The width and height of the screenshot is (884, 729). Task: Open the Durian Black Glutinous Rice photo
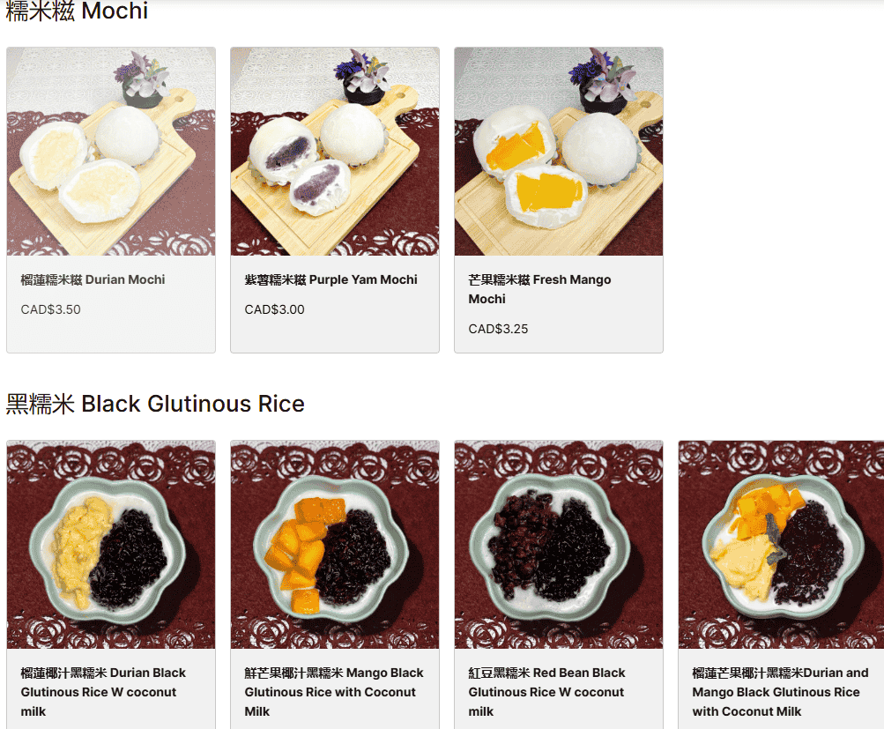click(x=111, y=545)
